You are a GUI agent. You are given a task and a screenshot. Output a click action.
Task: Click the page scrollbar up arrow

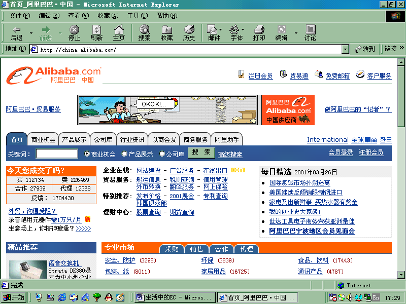point(401,62)
